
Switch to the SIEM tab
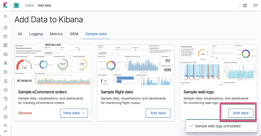[74, 34]
